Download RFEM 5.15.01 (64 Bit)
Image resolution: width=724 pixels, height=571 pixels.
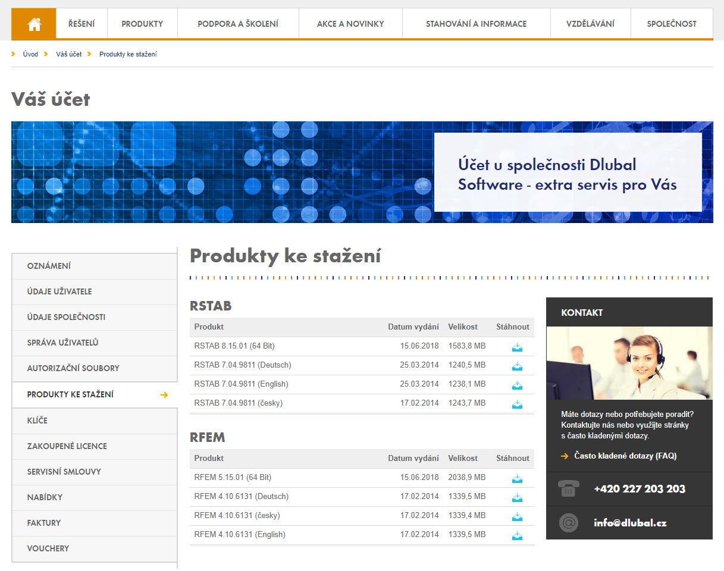click(517, 479)
